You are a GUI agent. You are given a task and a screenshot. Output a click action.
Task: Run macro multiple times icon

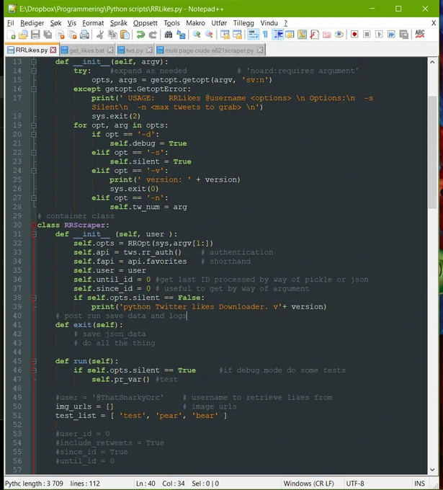tap(391, 35)
